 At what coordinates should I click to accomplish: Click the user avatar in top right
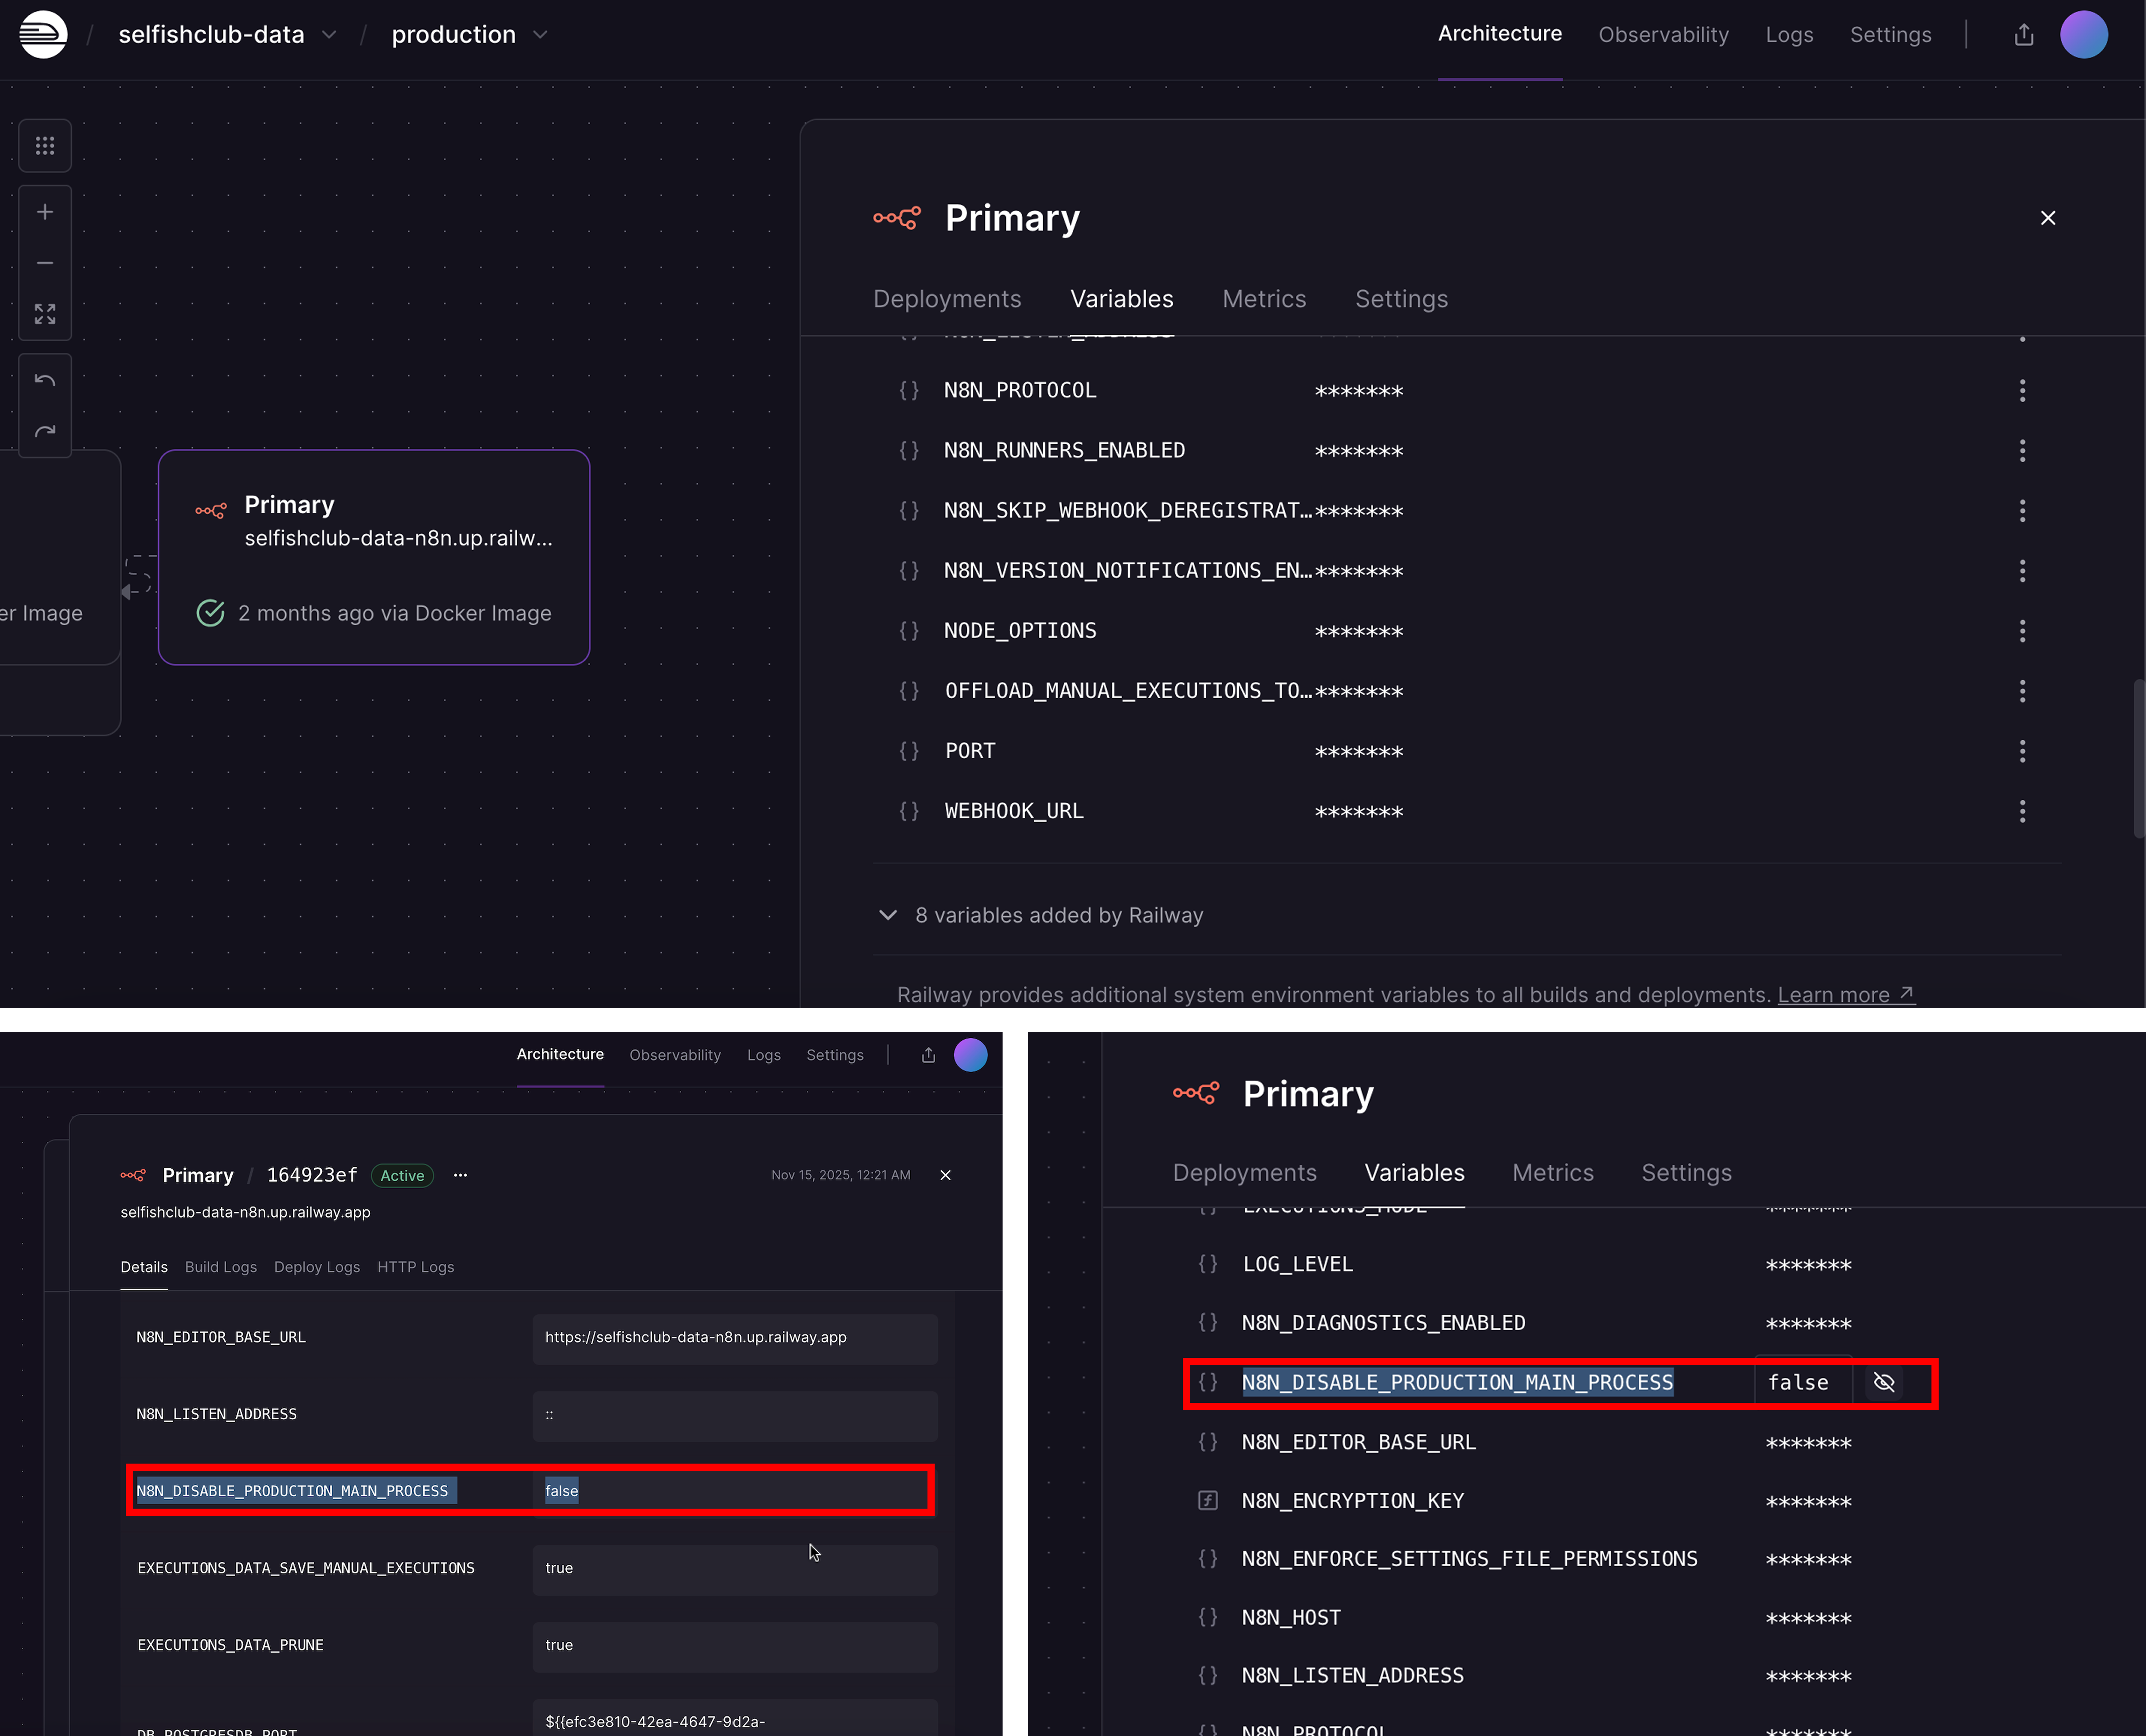(2084, 35)
